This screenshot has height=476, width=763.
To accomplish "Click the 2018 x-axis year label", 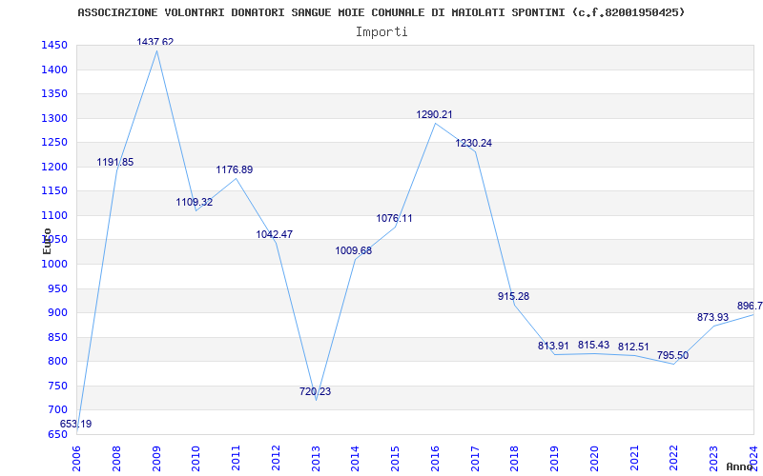I will (515, 459).
